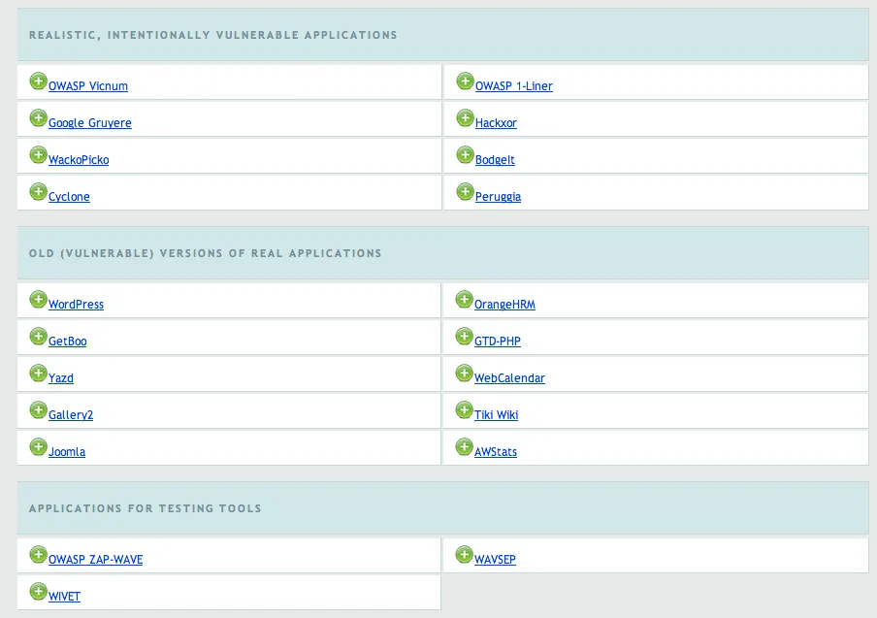877x618 pixels.
Task: Open the OrangeHRM application
Action: point(503,304)
